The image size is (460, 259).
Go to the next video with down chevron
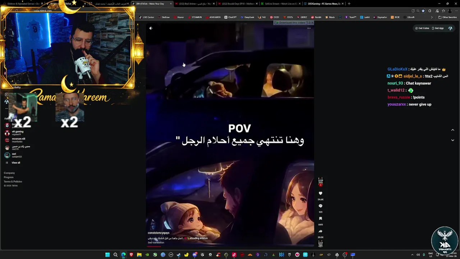[x=452, y=140]
